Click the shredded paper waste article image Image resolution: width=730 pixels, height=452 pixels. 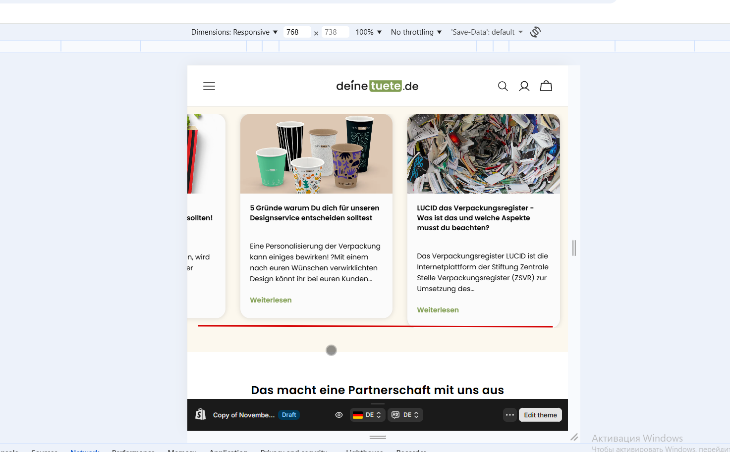coord(484,154)
